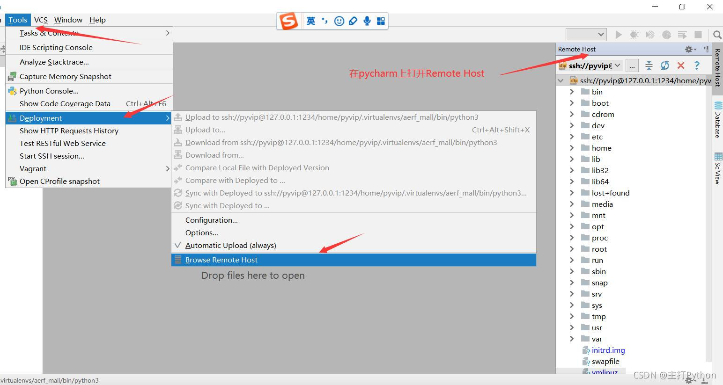Click IDE Scripting Console
723x385 pixels.
point(89,48)
